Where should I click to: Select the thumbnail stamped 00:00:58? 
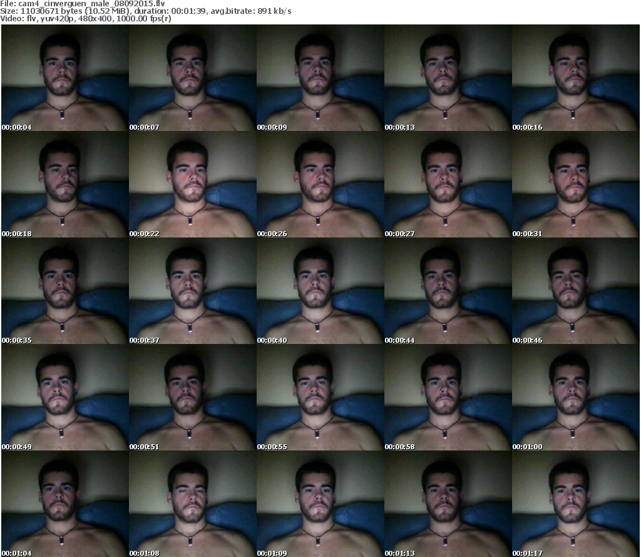click(448, 397)
